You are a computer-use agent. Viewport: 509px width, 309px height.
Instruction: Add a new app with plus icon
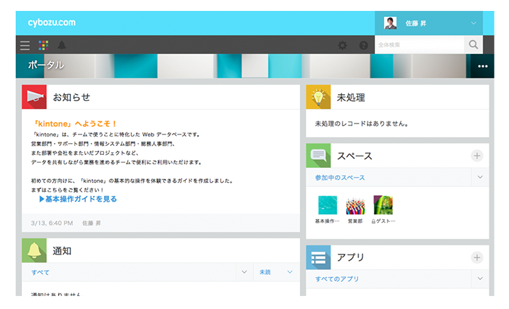(477, 258)
